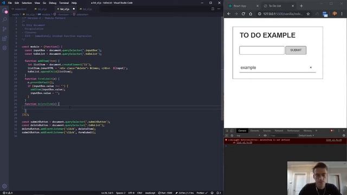347x195 pixels.
Task: Click the SUBMIT button on the to-do page
Action: 295,50
